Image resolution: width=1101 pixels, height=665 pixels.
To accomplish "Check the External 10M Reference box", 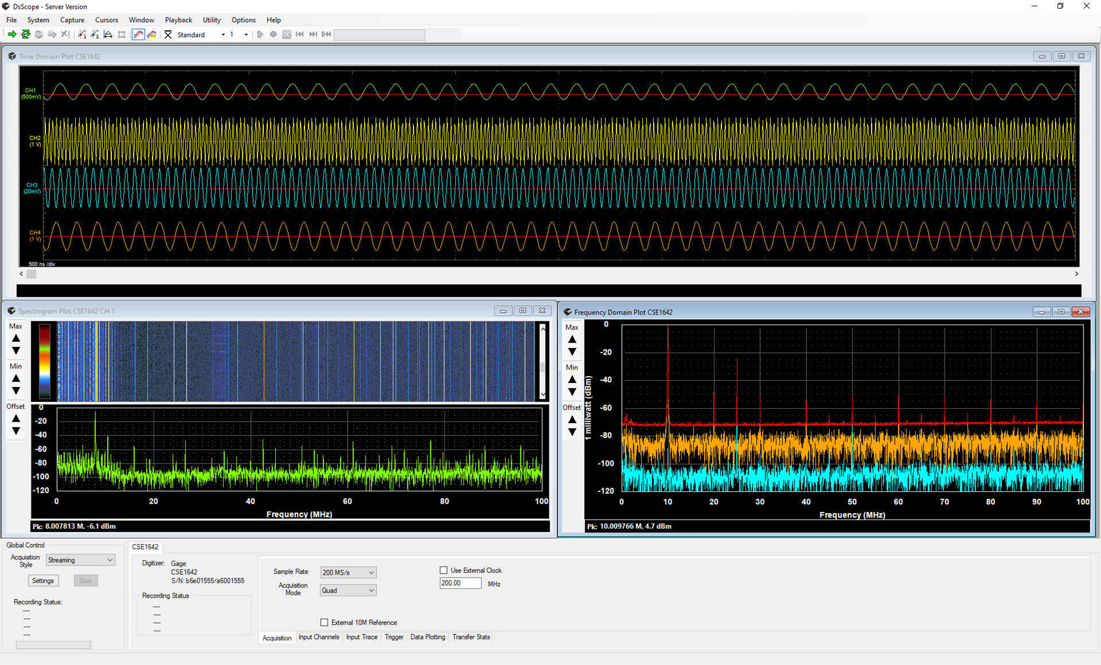I will click(324, 622).
